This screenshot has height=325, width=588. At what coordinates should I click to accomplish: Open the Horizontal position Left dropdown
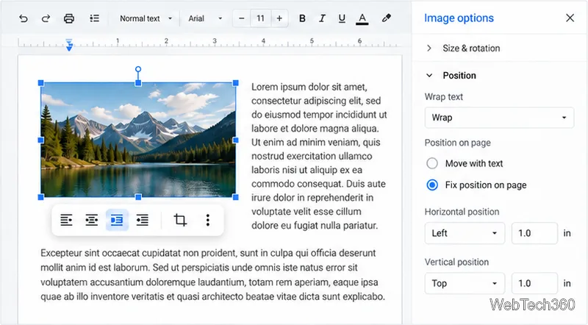tap(465, 233)
